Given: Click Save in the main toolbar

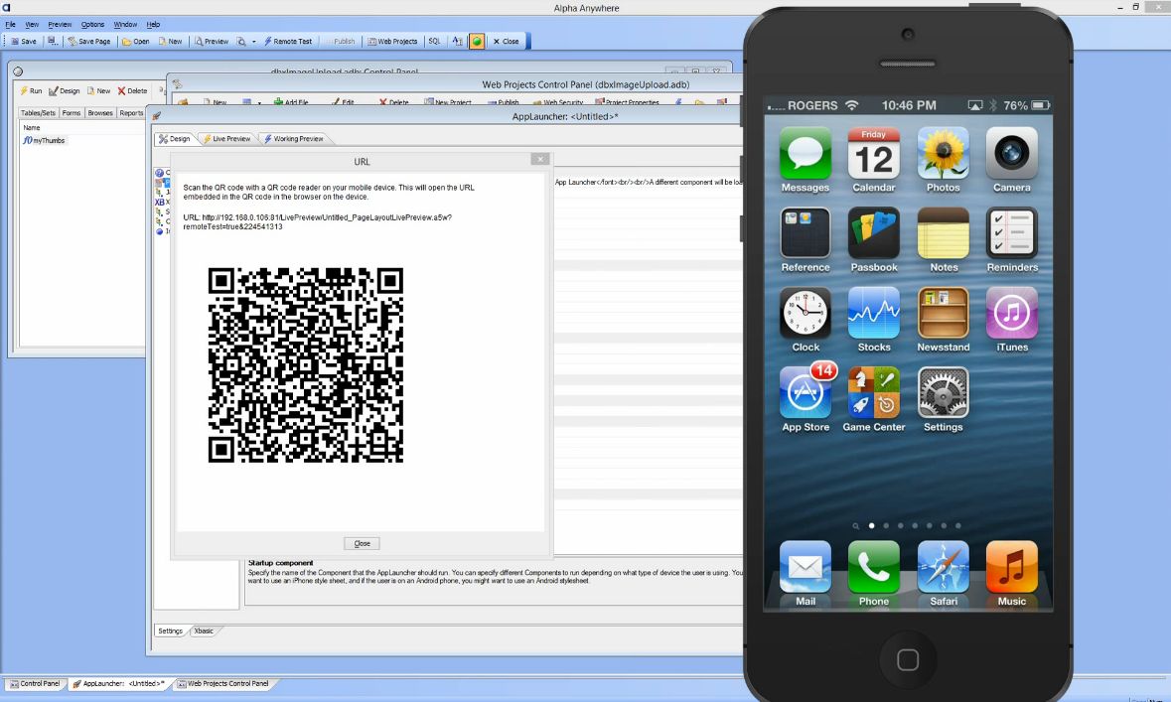Looking at the screenshot, I should point(24,41).
